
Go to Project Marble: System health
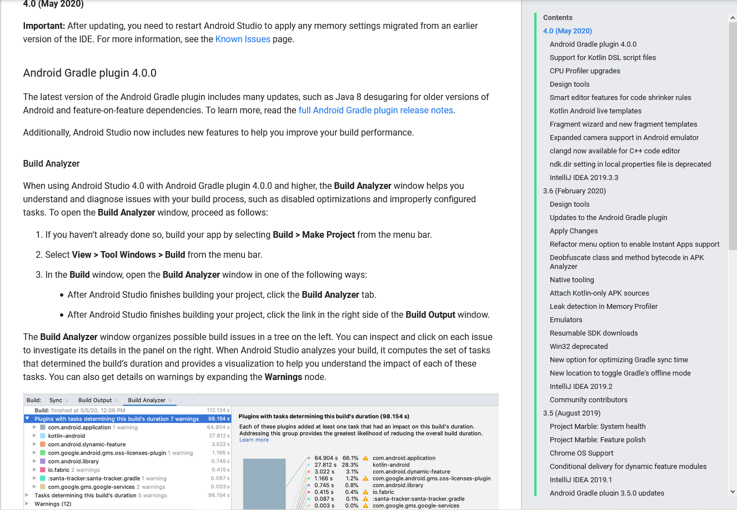point(598,427)
